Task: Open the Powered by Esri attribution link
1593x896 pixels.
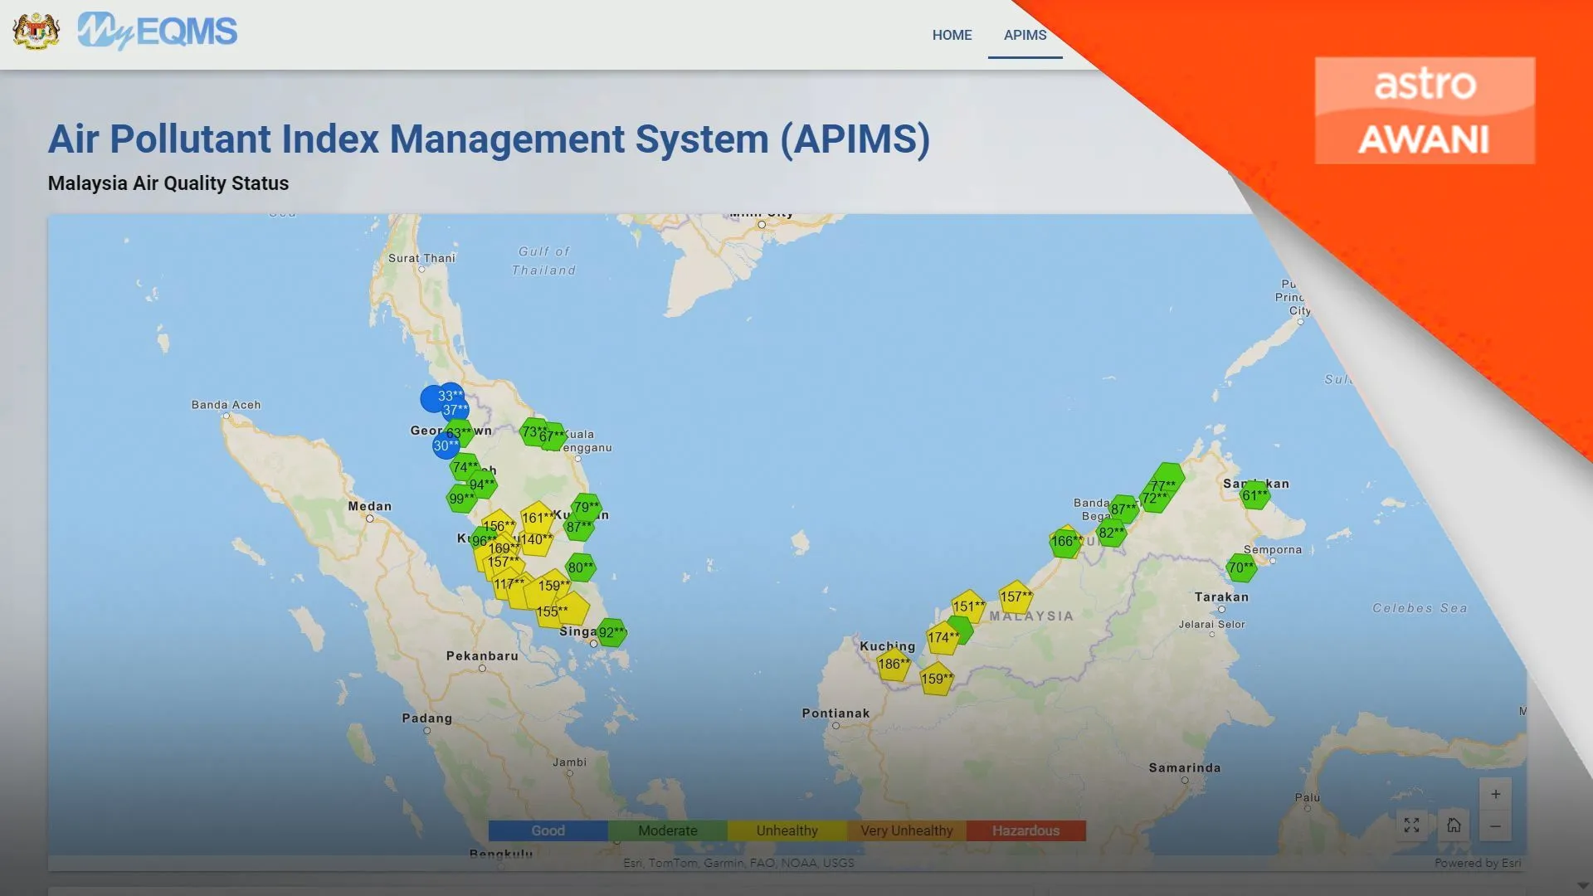Action: (1478, 863)
